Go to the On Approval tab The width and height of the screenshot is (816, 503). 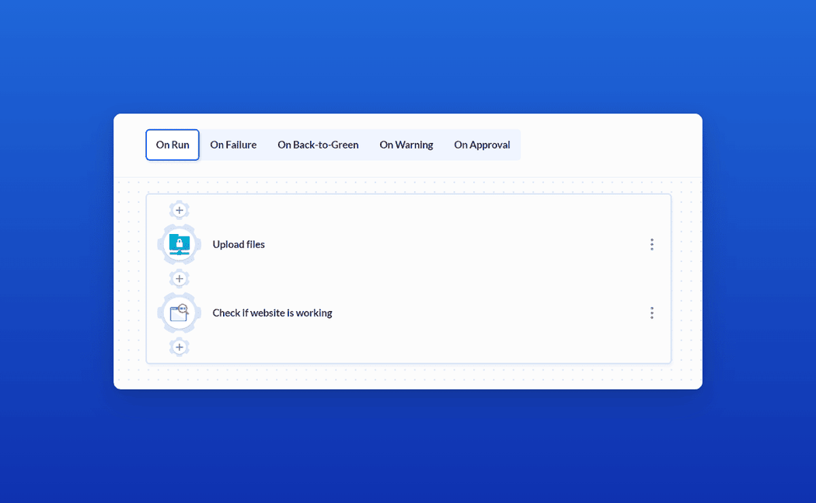coord(482,145)
